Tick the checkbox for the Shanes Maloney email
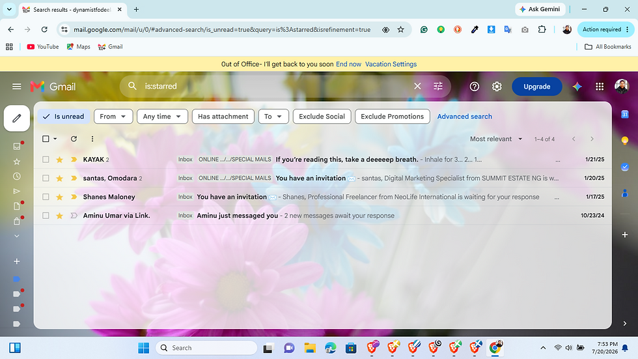Image resolution: width=638 pixels, height=359 pixels. [46, 197]
